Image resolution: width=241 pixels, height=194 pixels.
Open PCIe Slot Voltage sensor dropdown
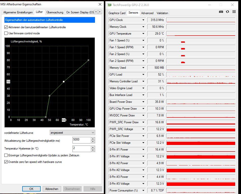pyautogui.click(x=143, y=143)
